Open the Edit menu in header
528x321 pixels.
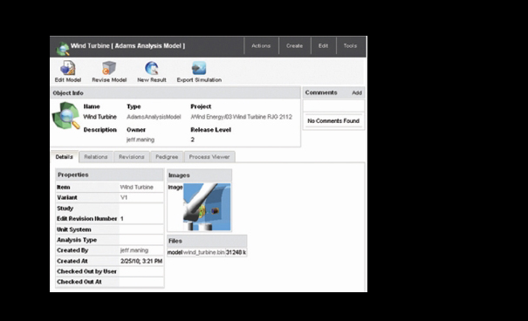point(323,45)
